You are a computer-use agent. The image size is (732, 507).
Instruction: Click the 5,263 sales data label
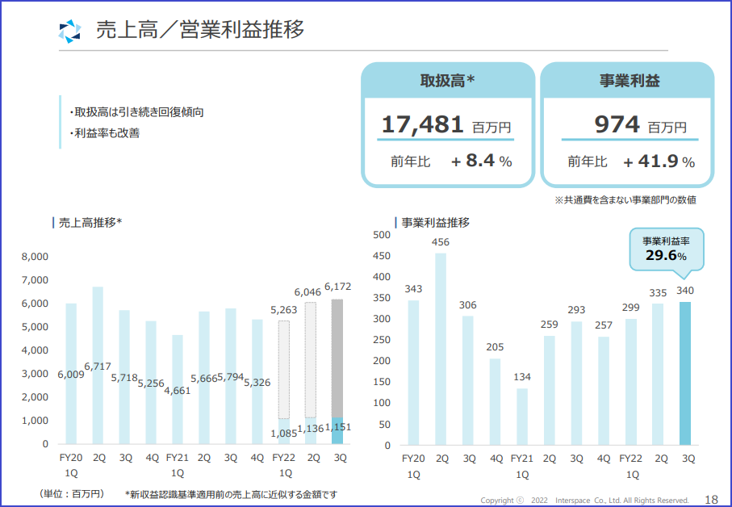click(284, 310)
